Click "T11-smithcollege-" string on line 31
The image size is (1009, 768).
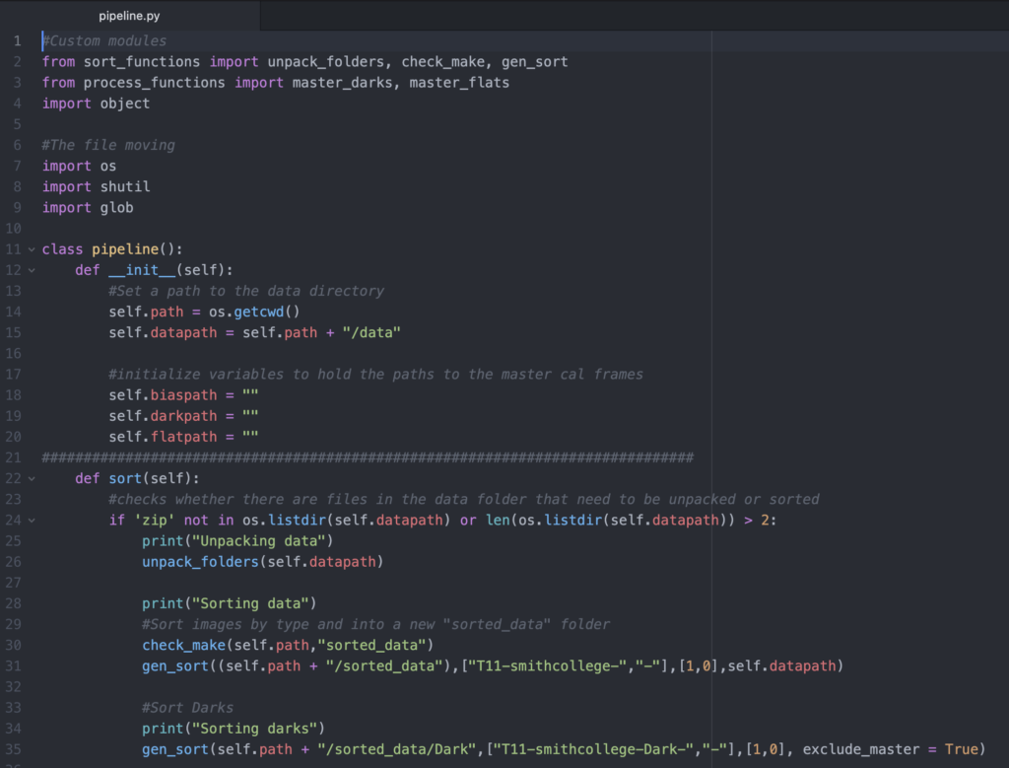click(x=548, y=666)
